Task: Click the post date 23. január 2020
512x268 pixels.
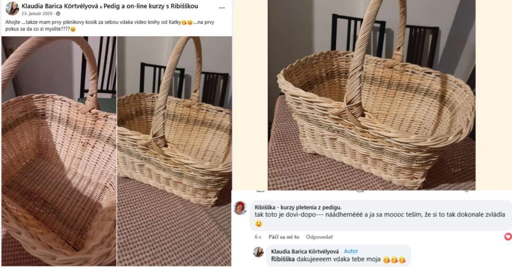Action: pos(37,14)
